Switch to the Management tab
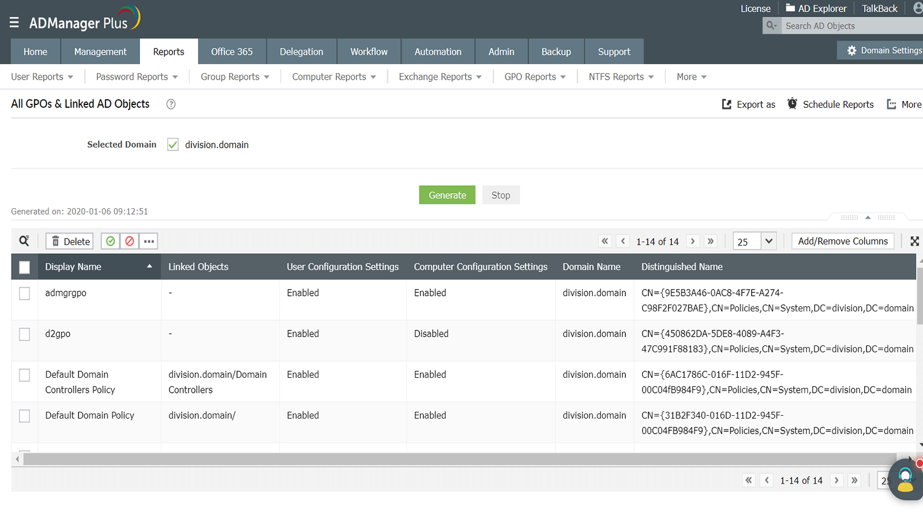The width and height of the screenshot is (923, 519). point(100,51)
